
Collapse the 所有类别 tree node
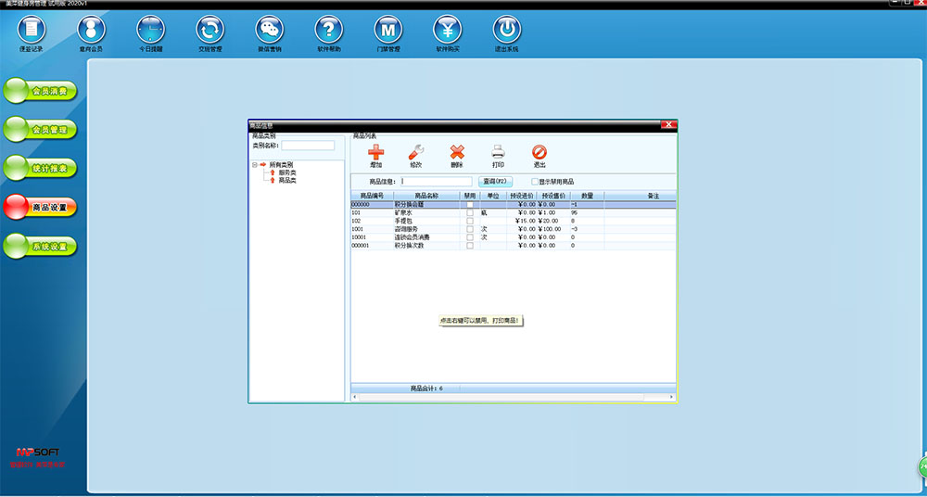coord(254,165)
